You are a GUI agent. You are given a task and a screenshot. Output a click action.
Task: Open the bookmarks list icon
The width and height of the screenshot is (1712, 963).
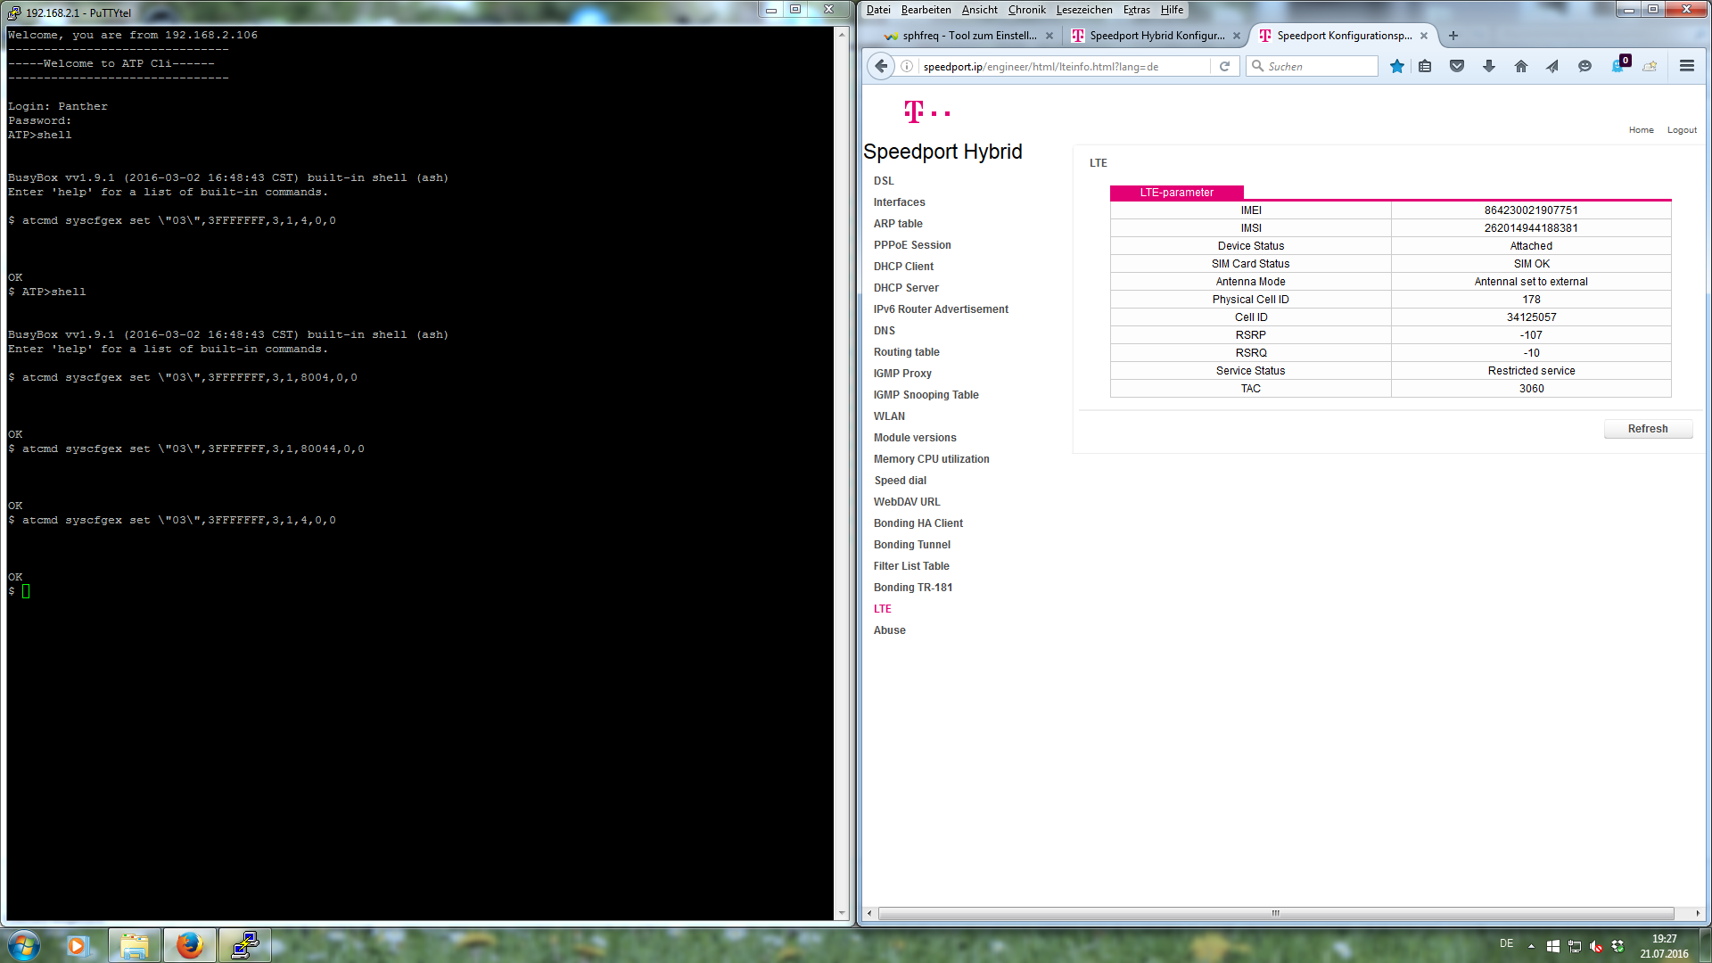pyautogui.click(x=1425, y=66)
